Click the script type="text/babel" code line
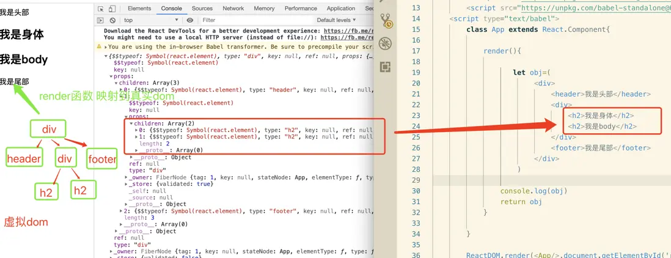This screenshot has width=671, height=258. [x=505, y=19]
